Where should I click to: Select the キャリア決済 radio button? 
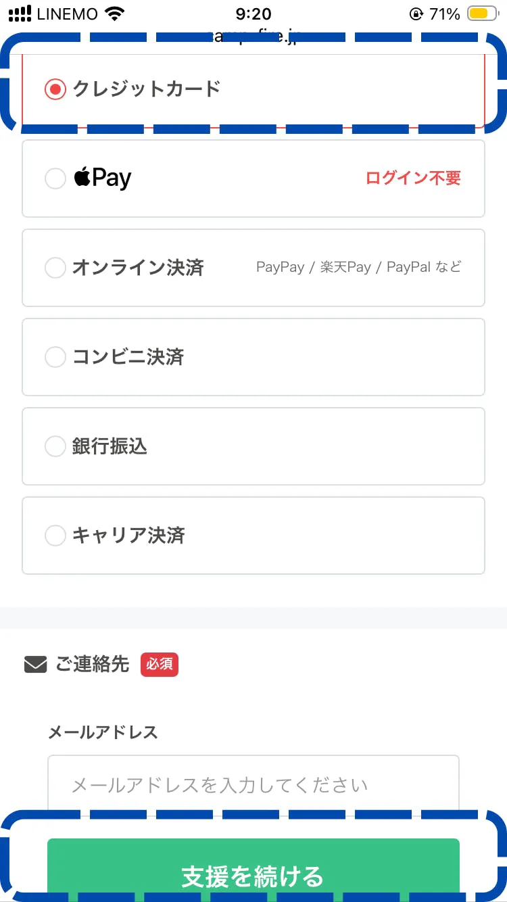pyautogui.click(x=55, y=536)
